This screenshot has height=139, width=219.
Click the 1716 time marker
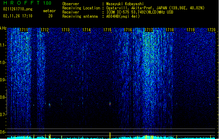tap(128, 30)
